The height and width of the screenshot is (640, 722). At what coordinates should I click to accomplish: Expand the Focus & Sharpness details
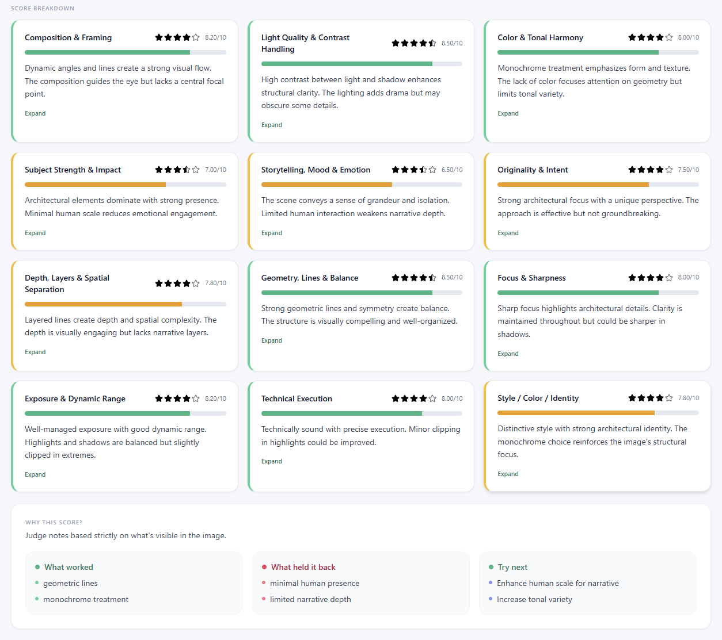tap(508, 354)
